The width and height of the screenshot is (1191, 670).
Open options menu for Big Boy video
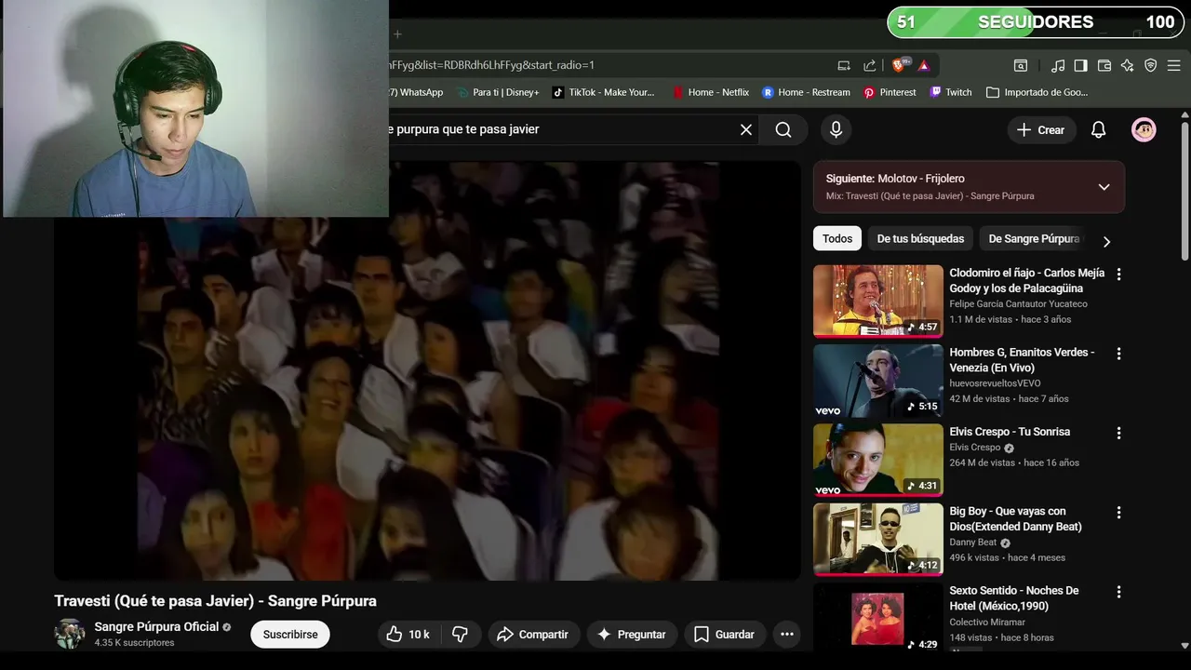tap(1118, 513)
